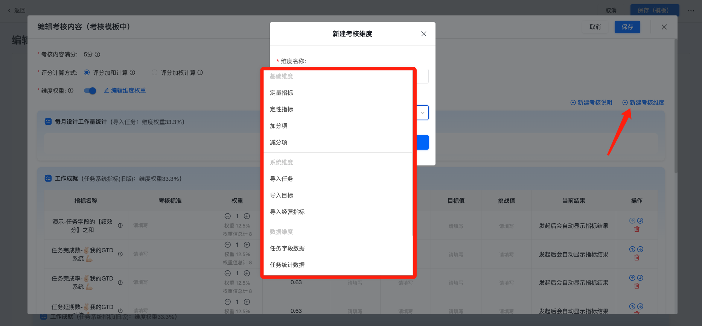702x326 pixels.
Task: Increase weight for 演示-任务字段 row
Action: click(x=247, y=216)
